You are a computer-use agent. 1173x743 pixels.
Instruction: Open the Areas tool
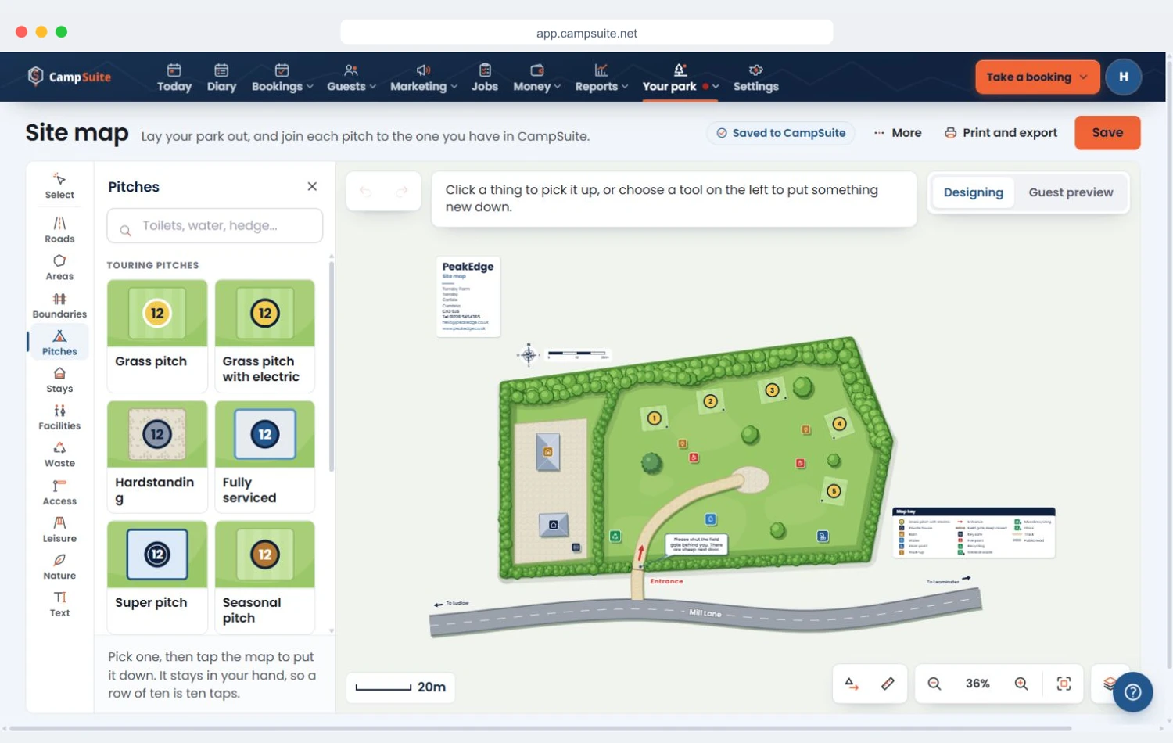point(59,267)
